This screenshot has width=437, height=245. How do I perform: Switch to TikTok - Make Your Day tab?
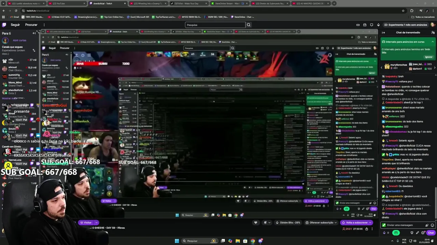[x=189, y=3]
